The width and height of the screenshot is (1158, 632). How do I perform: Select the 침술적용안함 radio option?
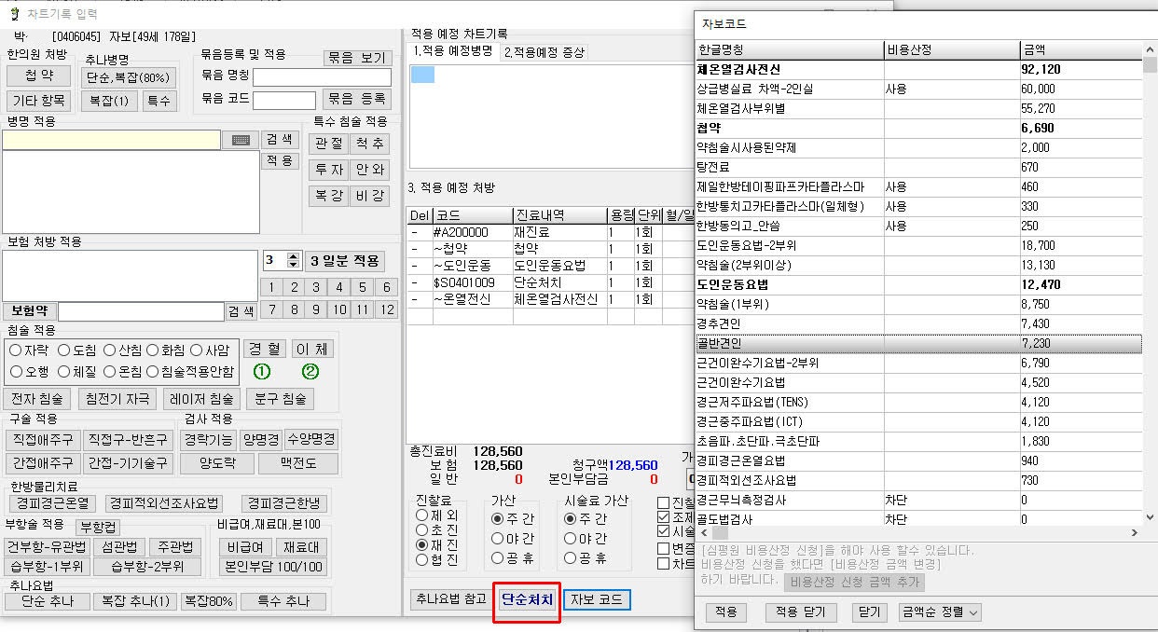pos(154,371)
